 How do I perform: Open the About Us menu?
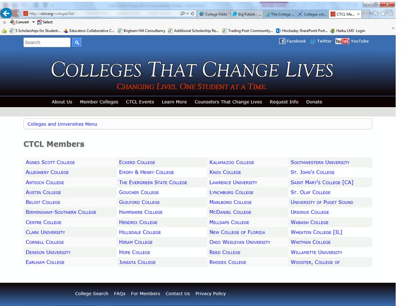coord(62,102)
